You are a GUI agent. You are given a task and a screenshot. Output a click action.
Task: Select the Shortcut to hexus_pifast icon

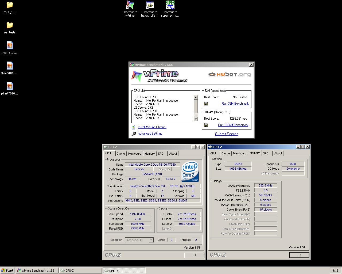150,5
